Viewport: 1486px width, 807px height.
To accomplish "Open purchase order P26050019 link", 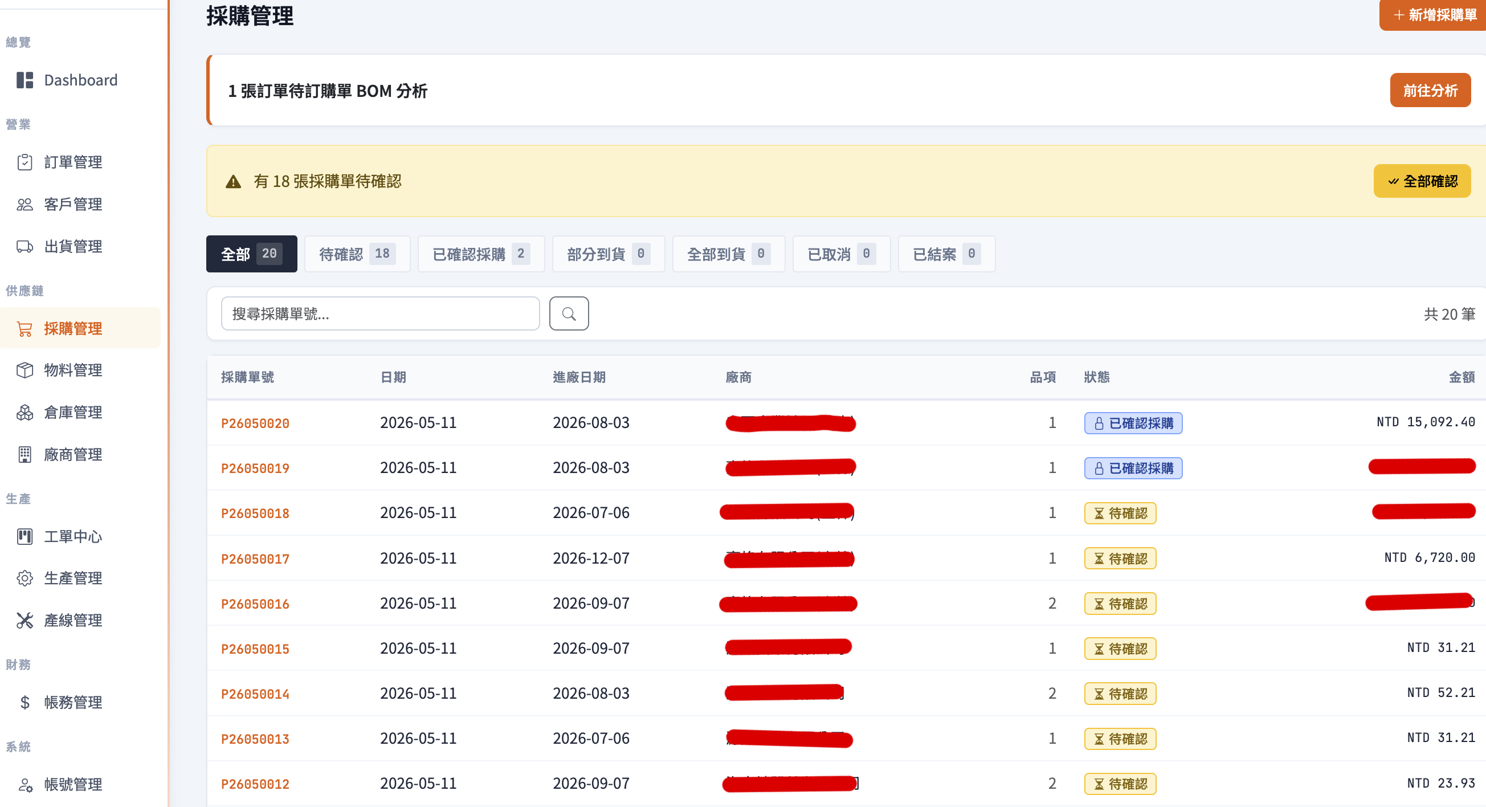I will pos(255,468).
